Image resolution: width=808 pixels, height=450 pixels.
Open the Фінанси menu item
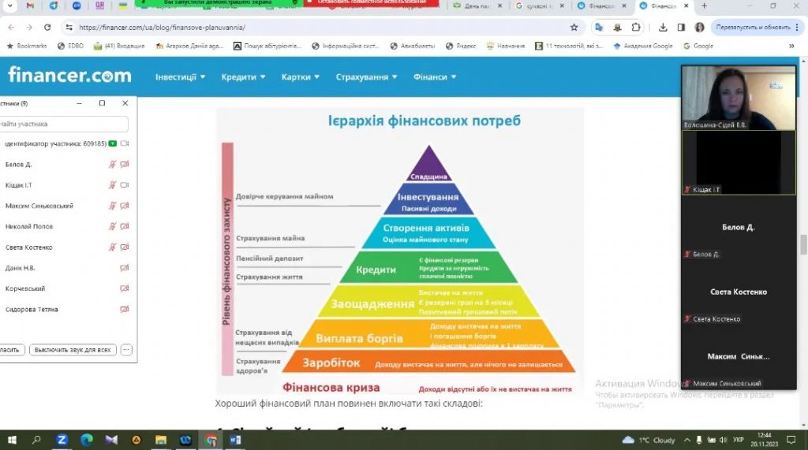pyautogui.click(x=435, y=77)
